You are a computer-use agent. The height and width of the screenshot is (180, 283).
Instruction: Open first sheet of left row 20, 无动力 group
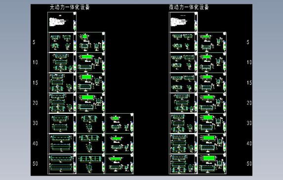click(62, 103)
